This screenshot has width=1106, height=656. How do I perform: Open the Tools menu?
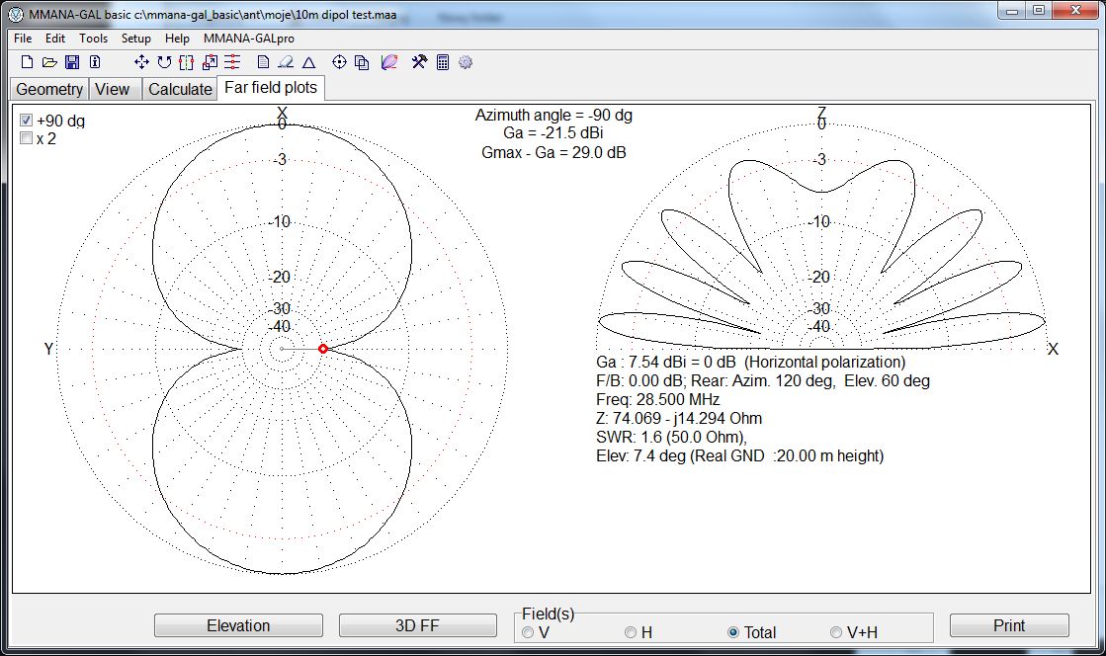94,39
